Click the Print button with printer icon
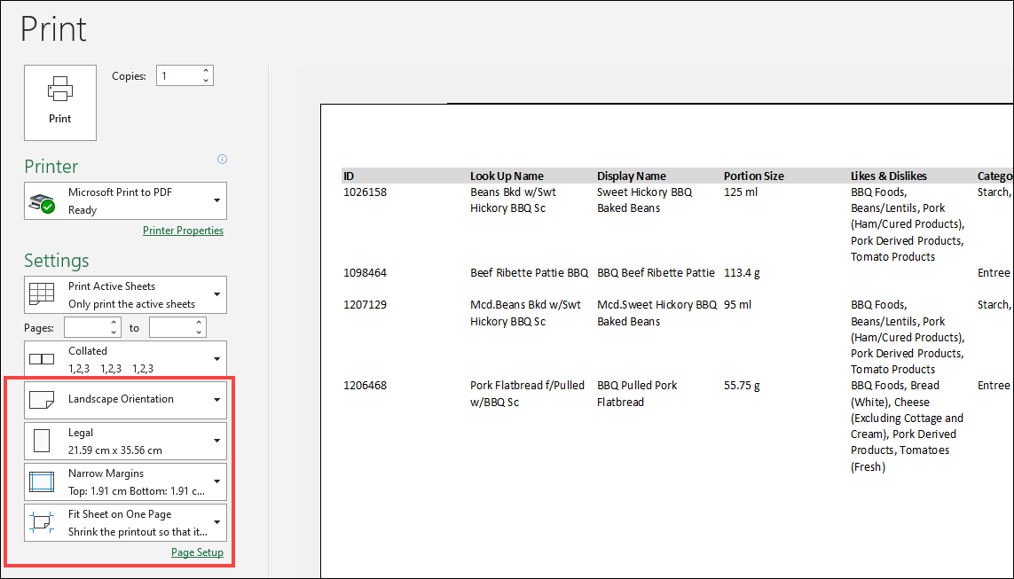The height and width of the screenshot is (579, 1014). click(x=60, y=102)
